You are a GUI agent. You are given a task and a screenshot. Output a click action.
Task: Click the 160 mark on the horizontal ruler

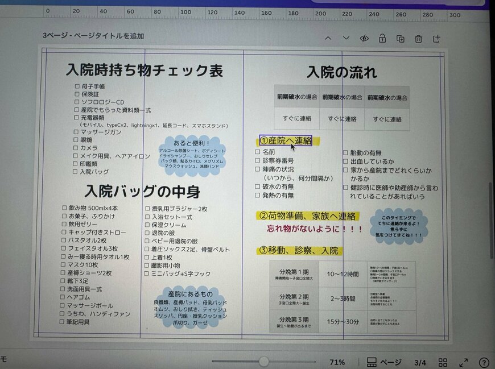266,13
